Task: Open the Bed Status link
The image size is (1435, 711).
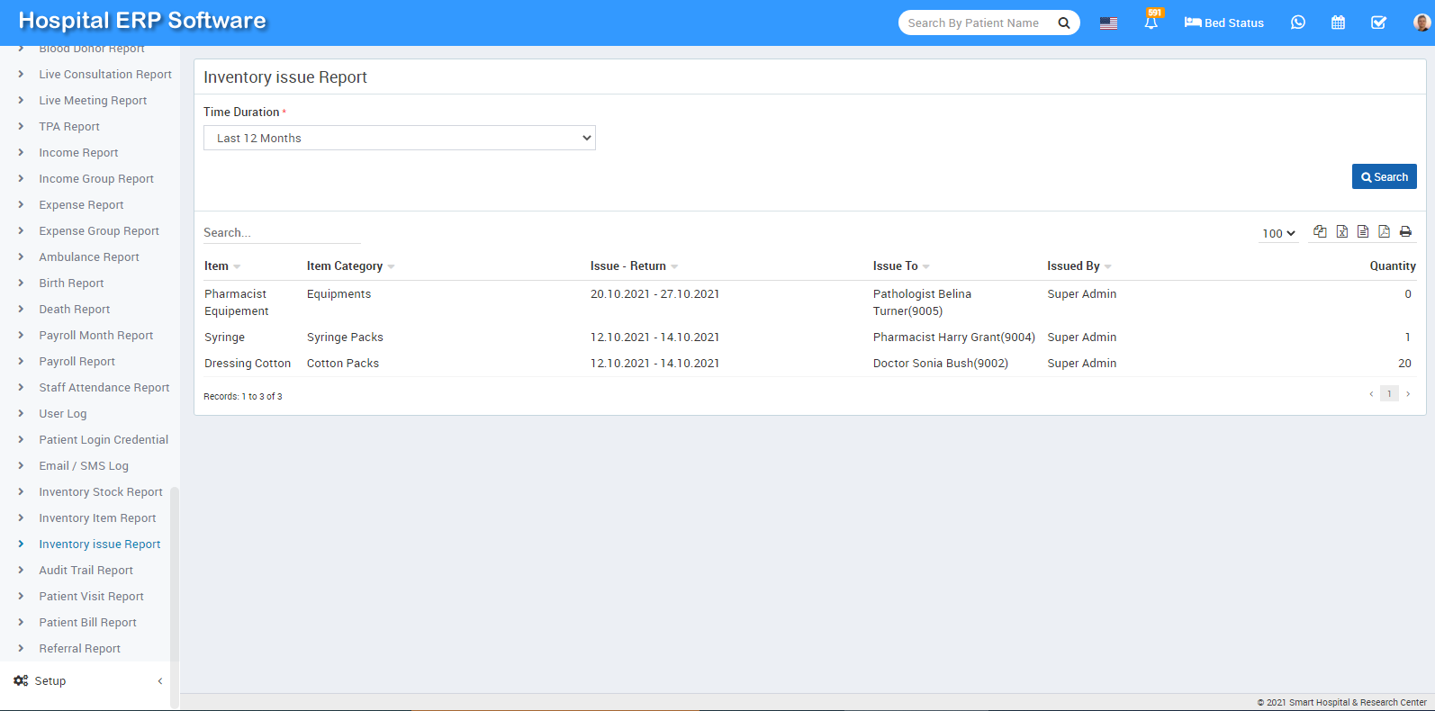Action: point(1223,22)
